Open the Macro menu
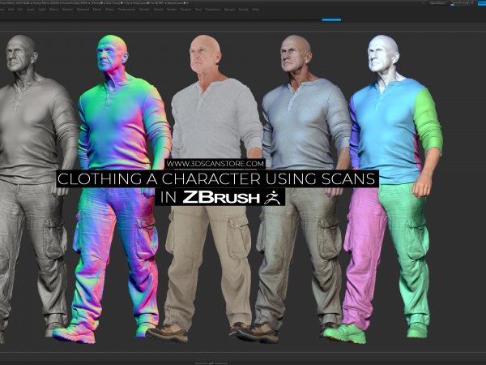This screenshot has height=365, width=486. (53, 9)
